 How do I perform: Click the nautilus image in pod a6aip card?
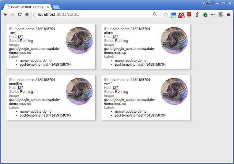coord(174,40)
